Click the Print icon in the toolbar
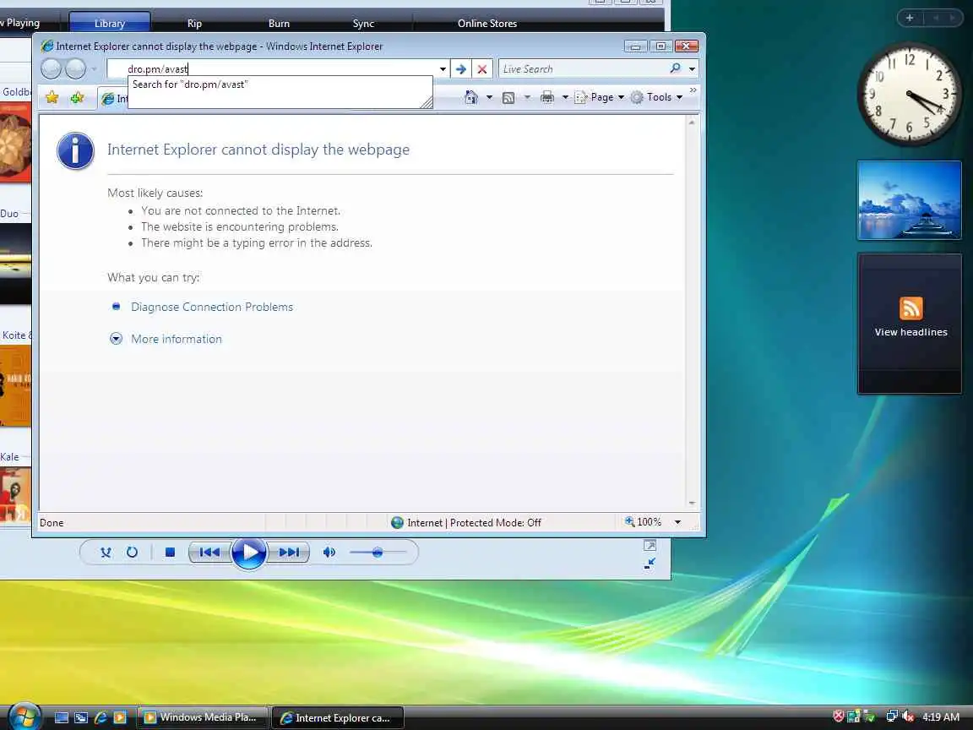The width and height of the screenshot is (973, 730). pos(547,97)
